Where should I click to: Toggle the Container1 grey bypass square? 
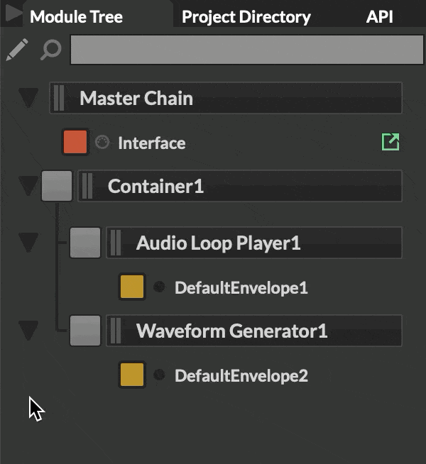57,186
